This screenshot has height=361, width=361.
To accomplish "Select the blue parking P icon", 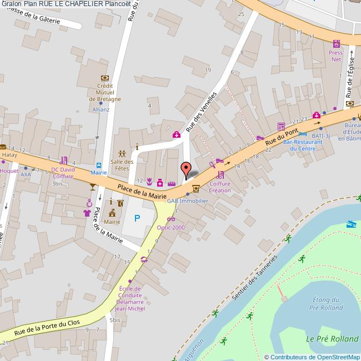I will [x=137, y=218].
